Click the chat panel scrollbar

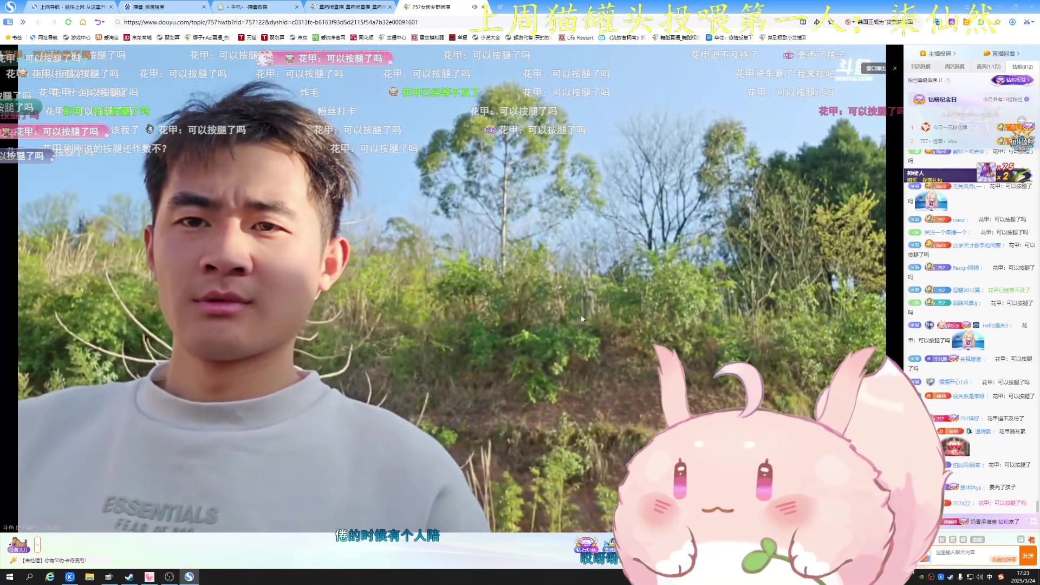tap(1037, 506)
